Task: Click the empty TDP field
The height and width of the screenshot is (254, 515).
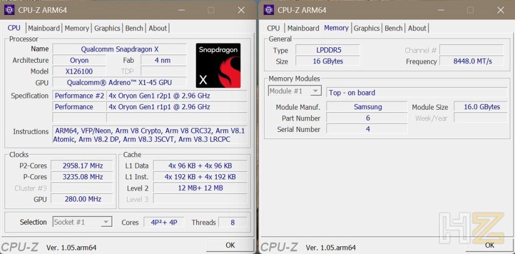Action: click(x=164, y=71)
